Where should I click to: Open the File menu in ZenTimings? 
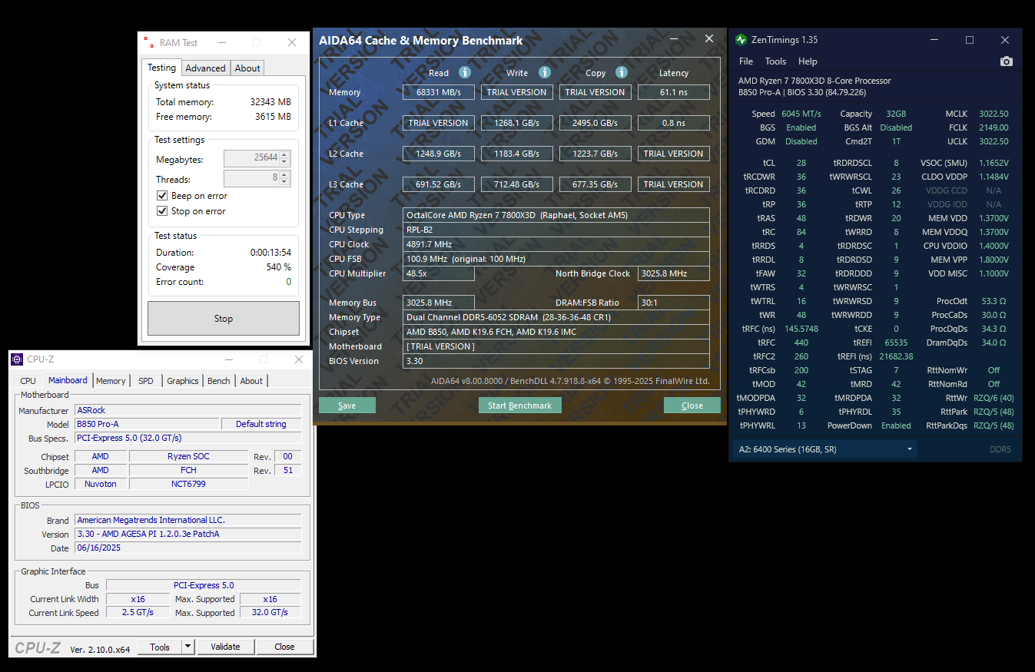coord(746,61)
